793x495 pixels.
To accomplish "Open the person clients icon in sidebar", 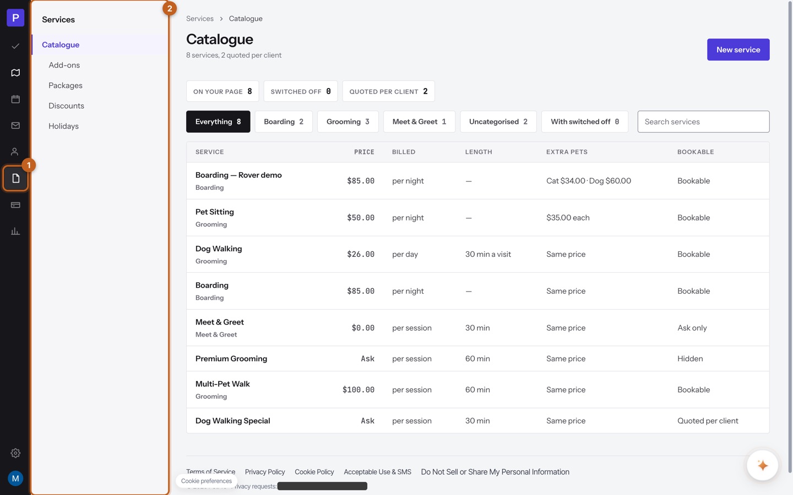I will pyautogui.click(x=15, y=152).
